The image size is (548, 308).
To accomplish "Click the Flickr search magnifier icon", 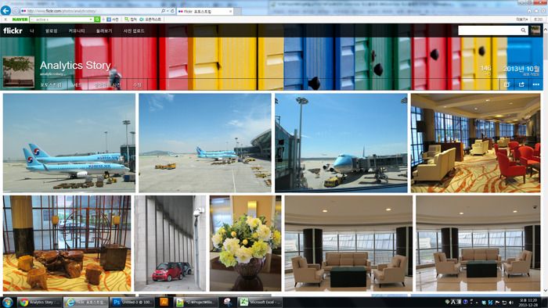I will pos(523,30).
